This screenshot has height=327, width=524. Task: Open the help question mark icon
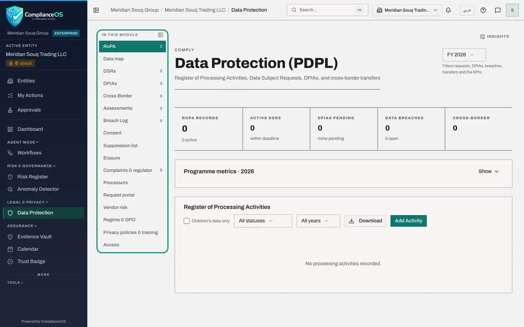(483, 10)
